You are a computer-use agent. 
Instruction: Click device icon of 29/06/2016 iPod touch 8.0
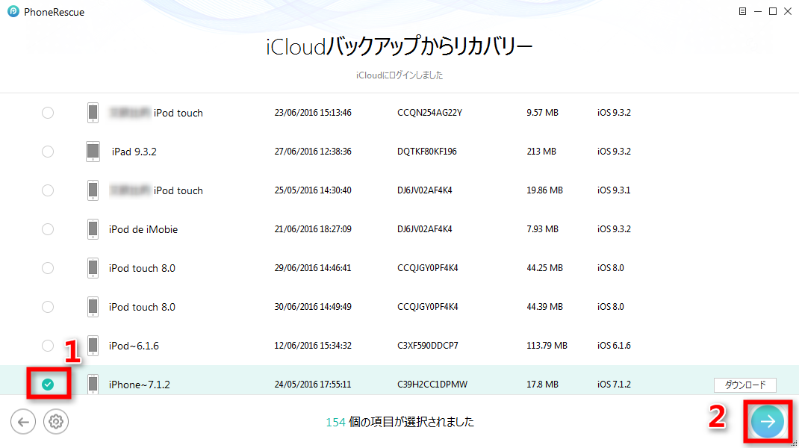(x=93, y=267)
